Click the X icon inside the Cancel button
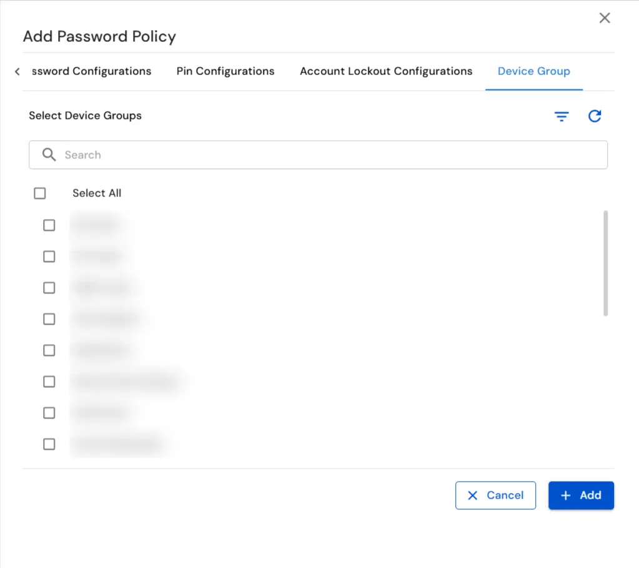This screenshot has width=639, height=568. click(x=472, y=495)
